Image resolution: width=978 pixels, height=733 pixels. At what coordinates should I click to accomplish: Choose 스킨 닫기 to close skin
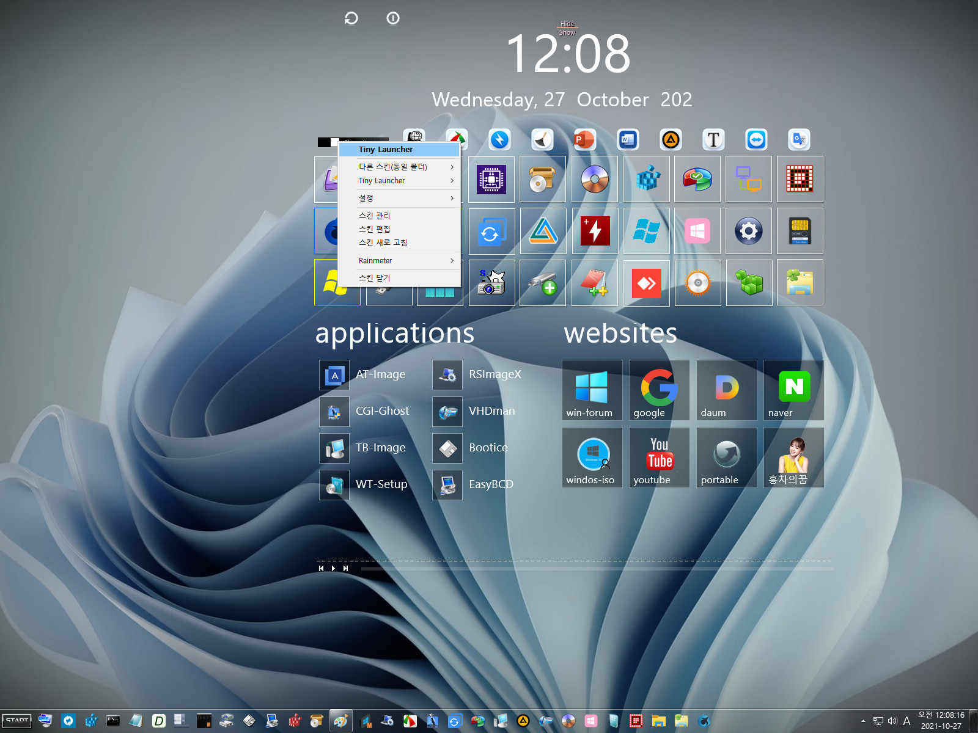[399, 278]
